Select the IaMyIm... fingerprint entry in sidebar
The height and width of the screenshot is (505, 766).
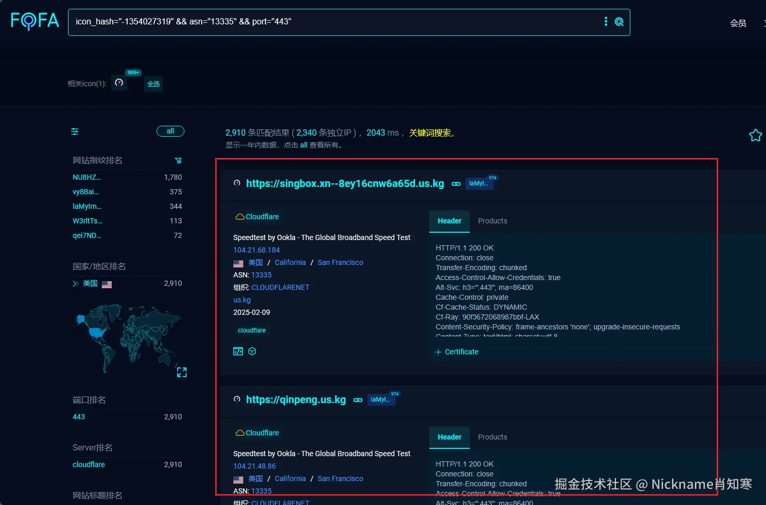click(x=87, y=206)
